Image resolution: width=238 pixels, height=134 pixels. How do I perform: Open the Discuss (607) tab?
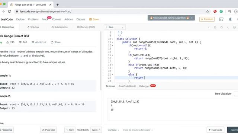click(x=86, y=27)
